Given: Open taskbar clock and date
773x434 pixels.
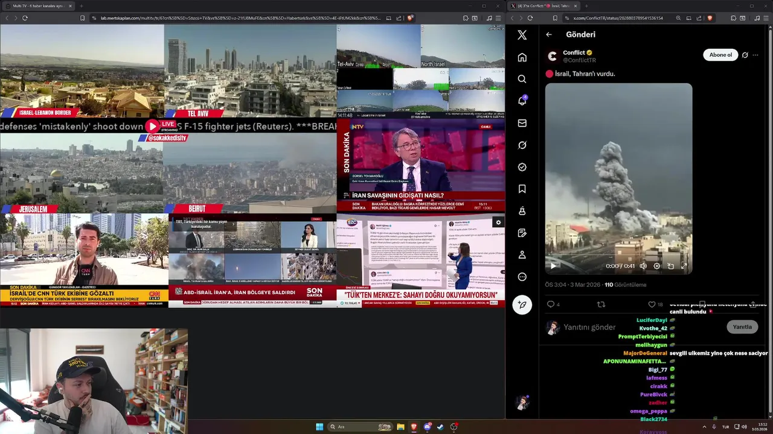Looking at the screenshot, I should [x=759, y=427].
